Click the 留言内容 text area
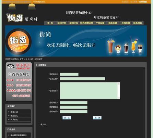This screenshot has width=153, height=138. (90, 91)
